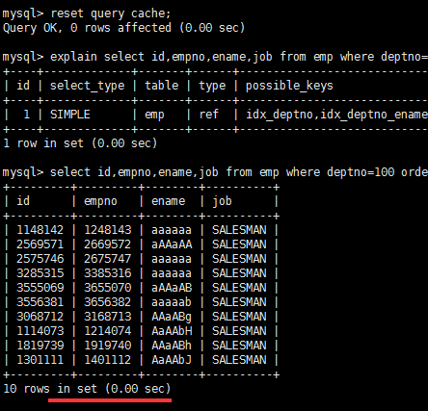Click id value 1819739

click(x=40, y=346)
